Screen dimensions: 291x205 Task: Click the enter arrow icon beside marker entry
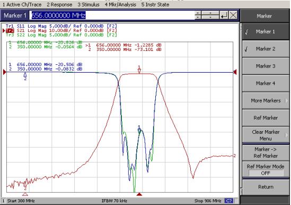pyautogui.click(x=224, y=15)
